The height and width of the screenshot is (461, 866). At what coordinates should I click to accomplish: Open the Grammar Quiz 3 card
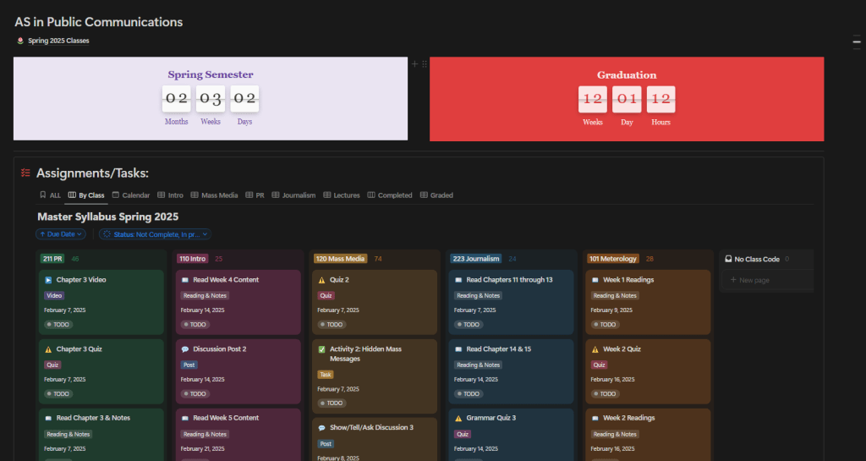(491, 418)
